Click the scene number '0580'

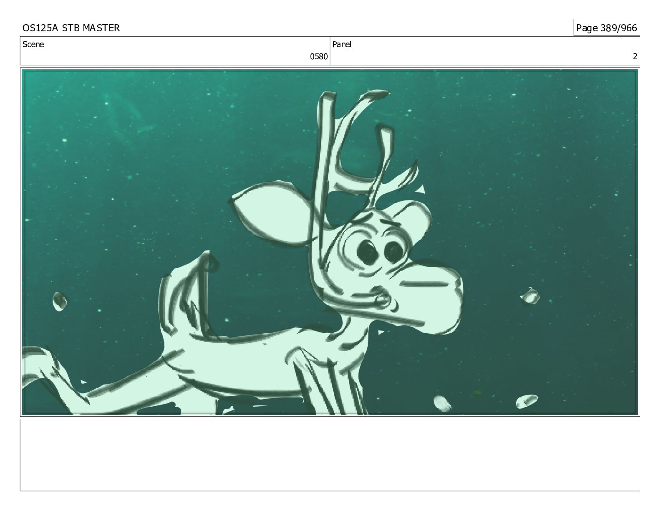point(319,57)
